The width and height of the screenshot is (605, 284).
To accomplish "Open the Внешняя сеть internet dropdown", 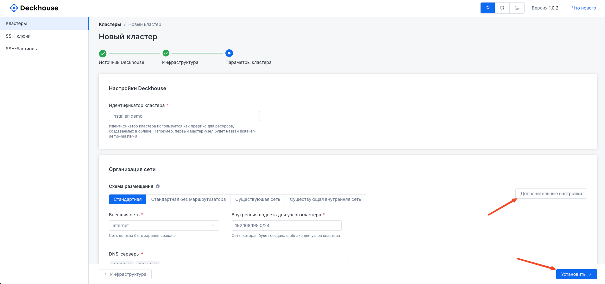I will coord(164,225).
